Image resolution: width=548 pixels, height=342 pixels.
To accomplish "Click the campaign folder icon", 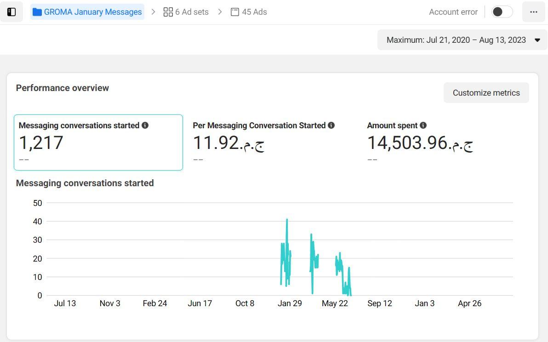I will [37, 12].
